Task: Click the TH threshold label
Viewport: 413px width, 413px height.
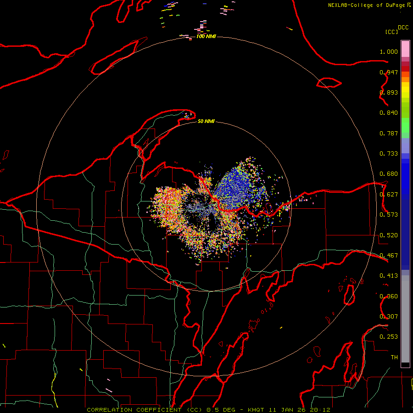Action: [x=394, y=357]
